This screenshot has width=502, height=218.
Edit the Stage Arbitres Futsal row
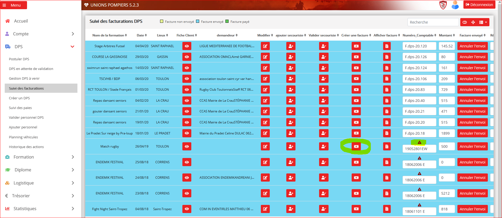[265, 46]
